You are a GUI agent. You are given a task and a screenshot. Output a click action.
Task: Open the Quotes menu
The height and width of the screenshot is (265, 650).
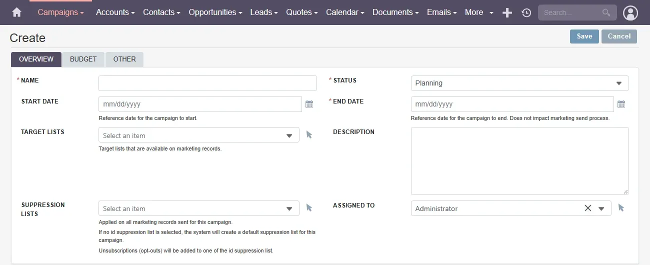(302, 12)
